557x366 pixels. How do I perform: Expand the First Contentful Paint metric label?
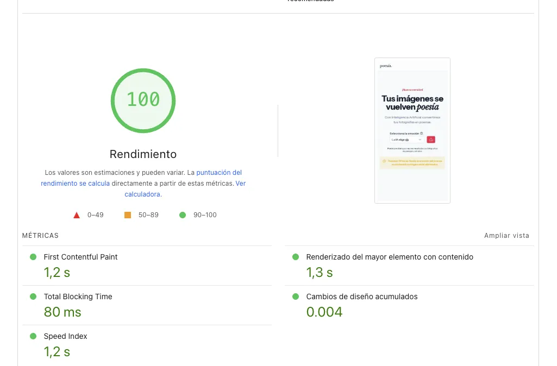pos(80,257)
